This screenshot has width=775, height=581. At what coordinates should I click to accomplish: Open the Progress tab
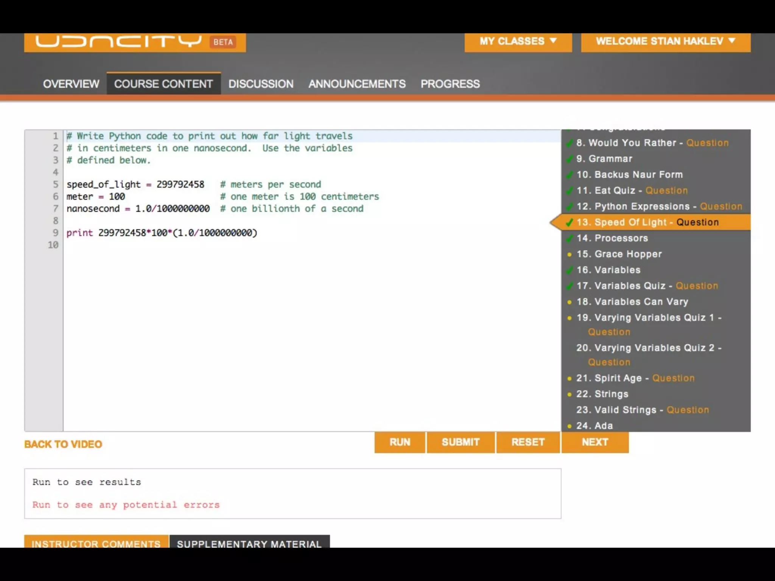(450, 84)
